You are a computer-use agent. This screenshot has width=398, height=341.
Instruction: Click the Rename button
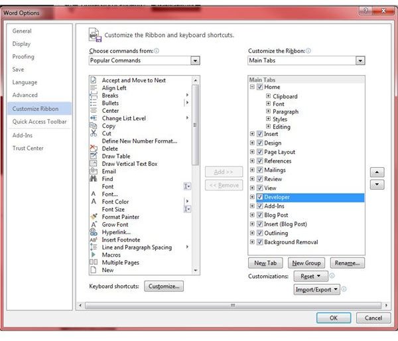tap(347, 263)
